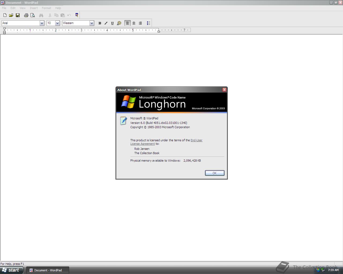This screenshot has height=274, width=343.
Task: Click the Document - WordPad taskbar button
Action: (x=48, y=270)
